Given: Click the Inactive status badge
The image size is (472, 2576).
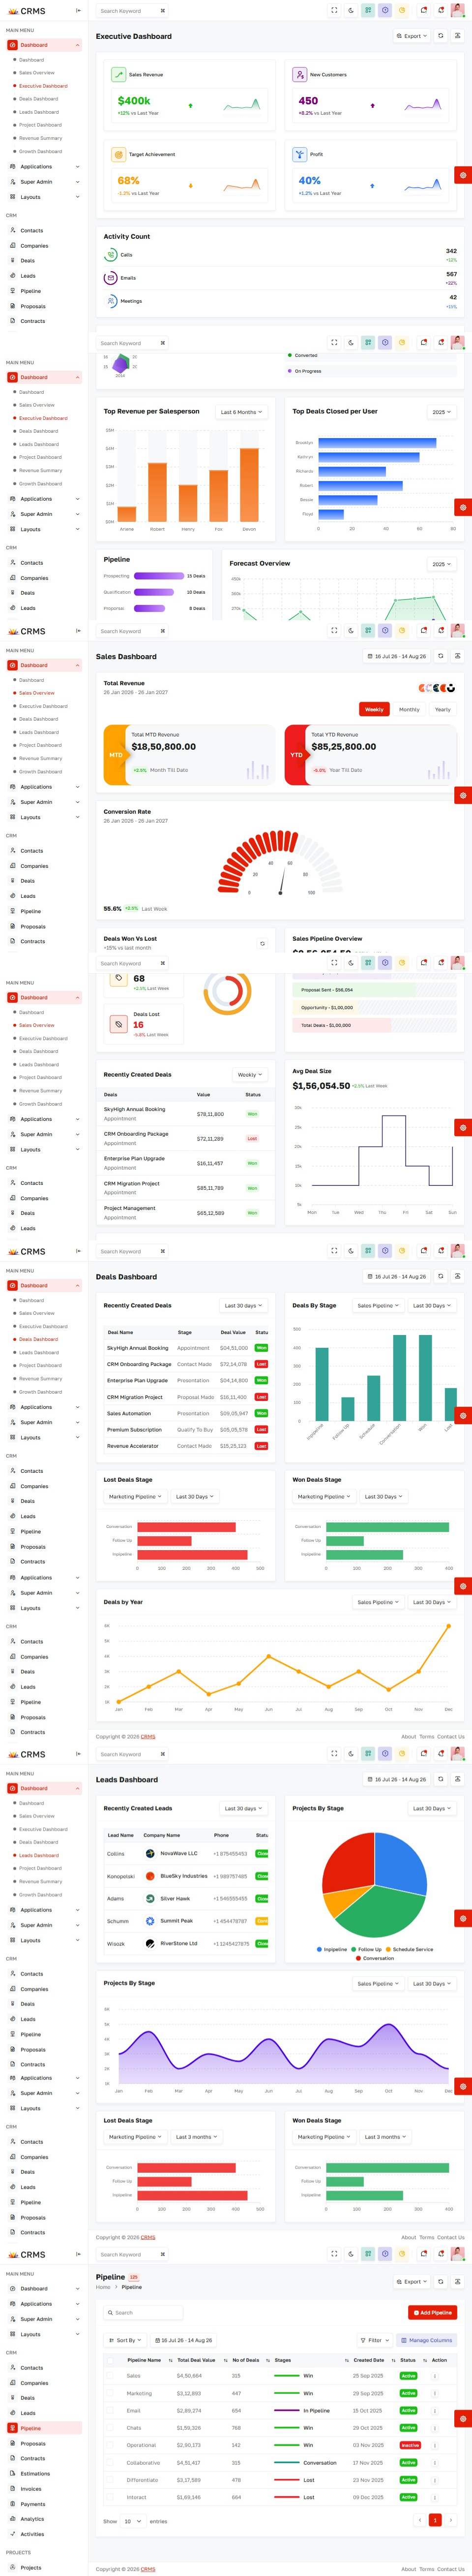Looking at the screenshot, I should 409,2445.
